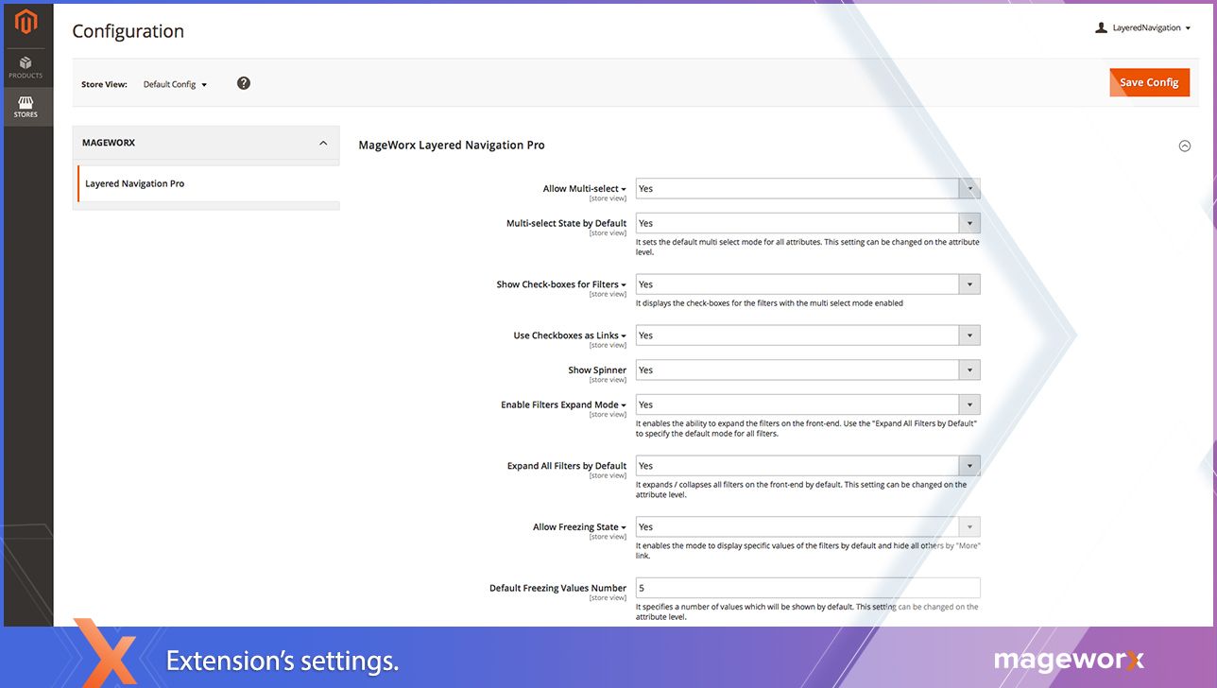
Task: Click the Default Freezing Values Number field
Action: tap(807, 588)
